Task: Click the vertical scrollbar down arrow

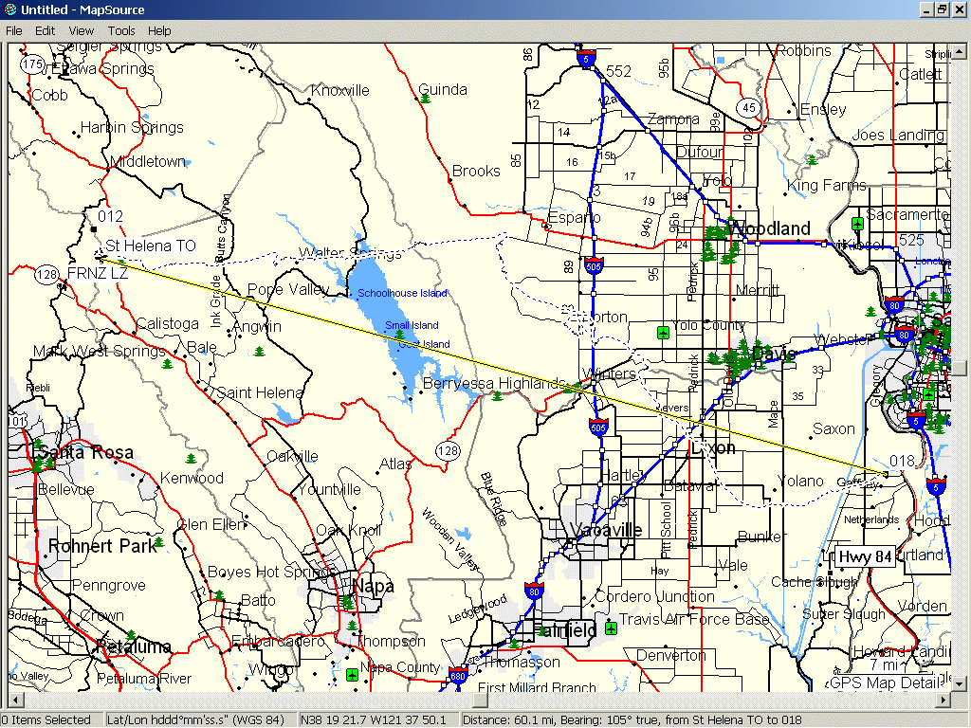Action: pos(959,684)
